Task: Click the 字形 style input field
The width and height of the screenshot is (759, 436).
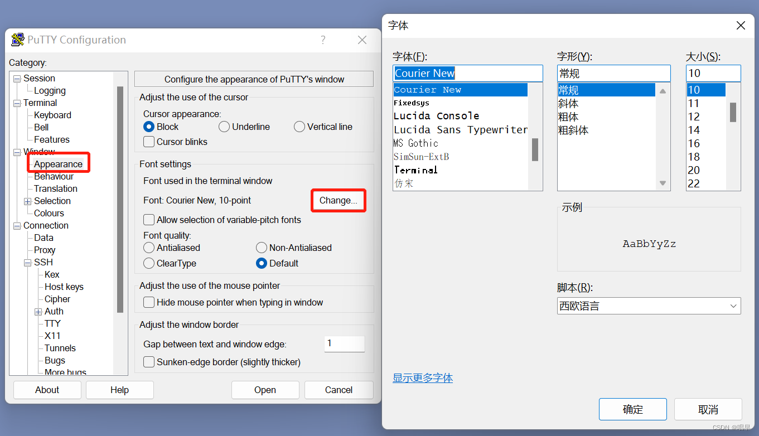Action: tap(614, 73)
